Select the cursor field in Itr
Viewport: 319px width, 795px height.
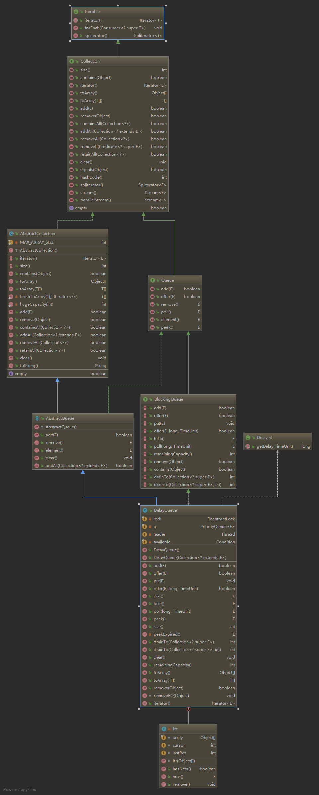(x=179, y=745)
